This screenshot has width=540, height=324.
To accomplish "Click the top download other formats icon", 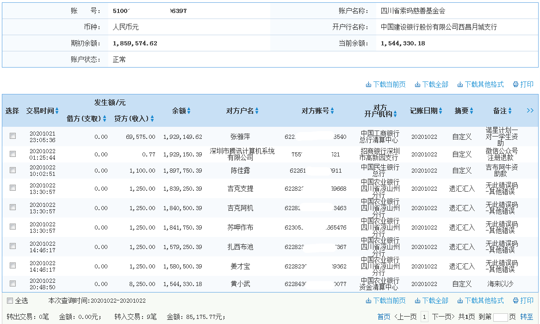I will click(x=461, y=85).
